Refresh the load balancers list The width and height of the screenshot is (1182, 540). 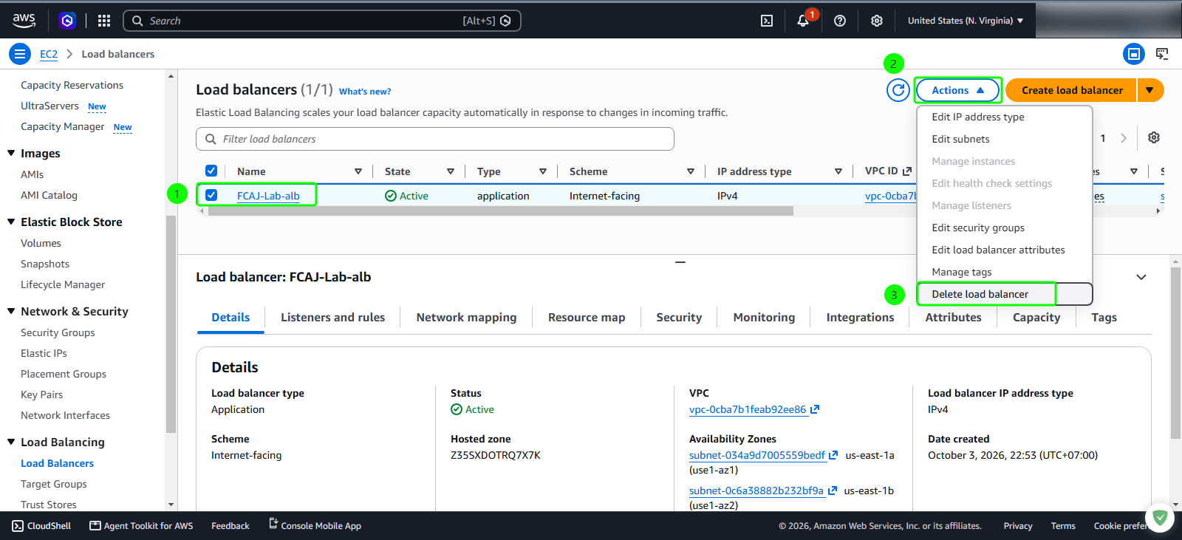898,90
